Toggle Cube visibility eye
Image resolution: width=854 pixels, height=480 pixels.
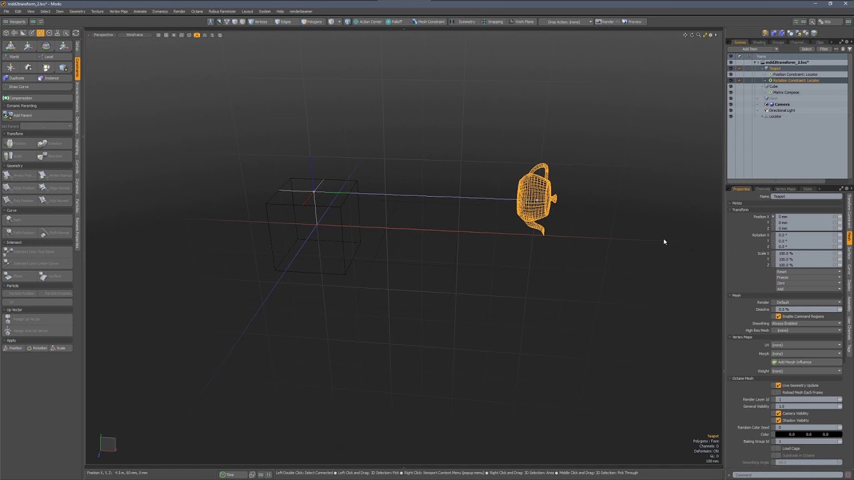731,86
